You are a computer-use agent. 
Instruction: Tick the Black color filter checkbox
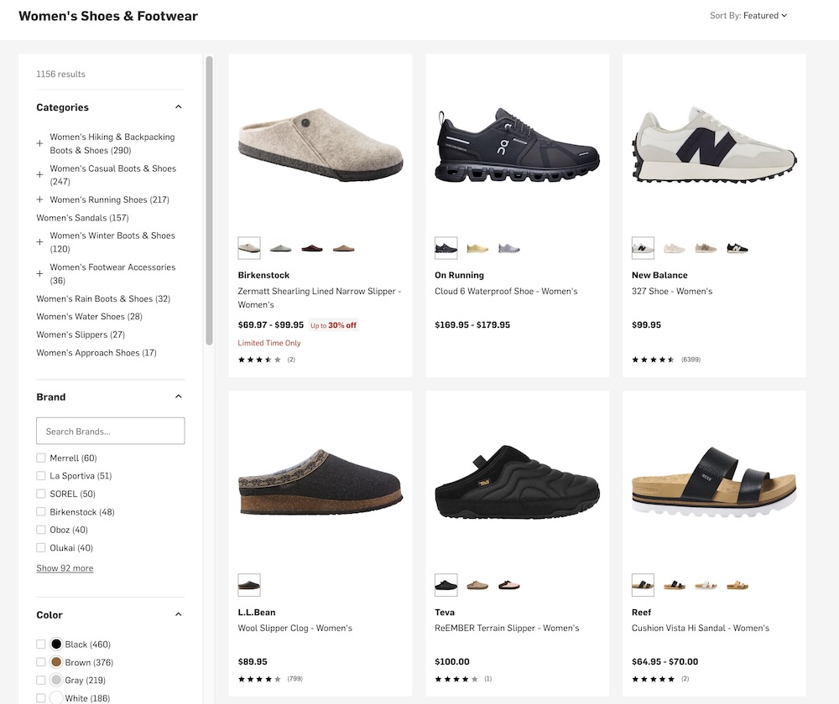tap(41, 644)
